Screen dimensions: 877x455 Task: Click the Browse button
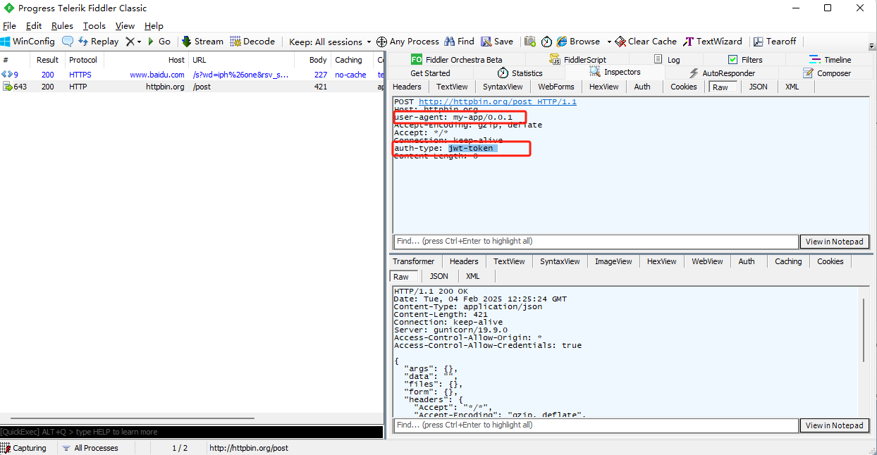coord(578,42)
